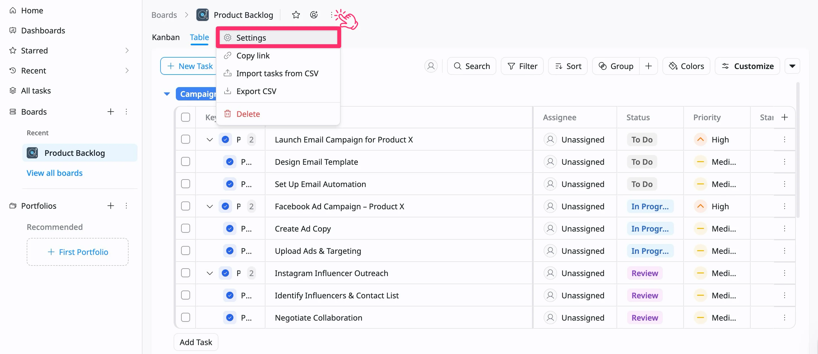
Task: Open row menu for Create Ad Copy
Action: click(x=784, y=228)
